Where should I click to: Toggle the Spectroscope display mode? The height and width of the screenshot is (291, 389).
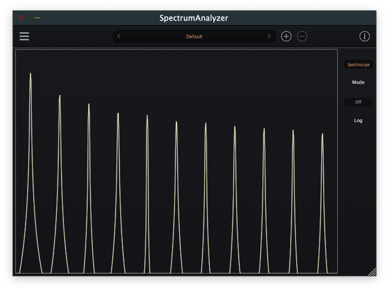358,64
